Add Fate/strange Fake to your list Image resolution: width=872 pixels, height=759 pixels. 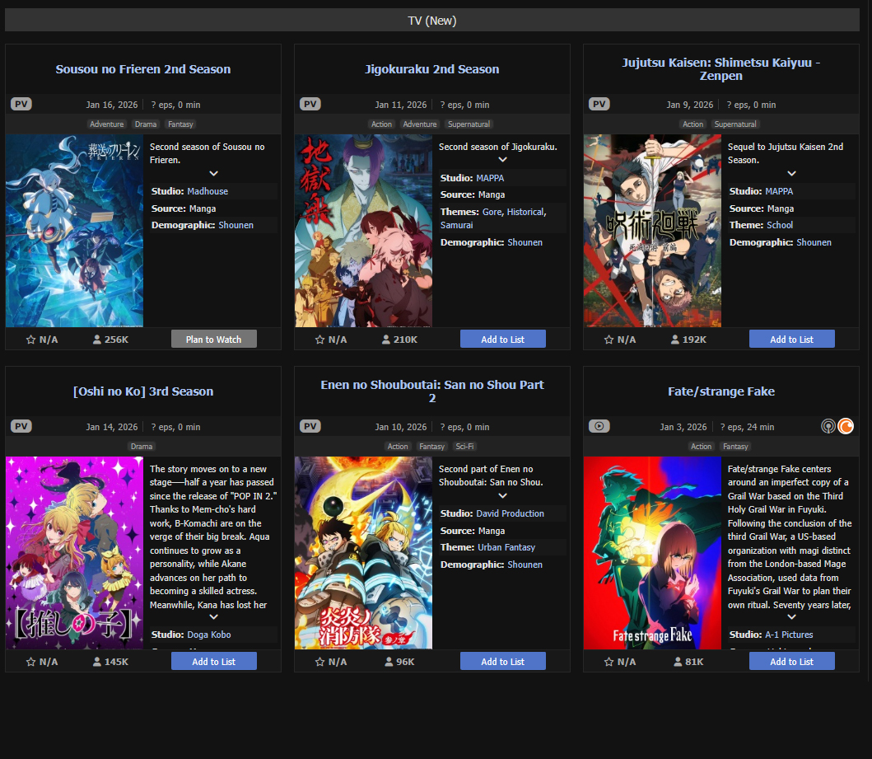pos(792,662)
